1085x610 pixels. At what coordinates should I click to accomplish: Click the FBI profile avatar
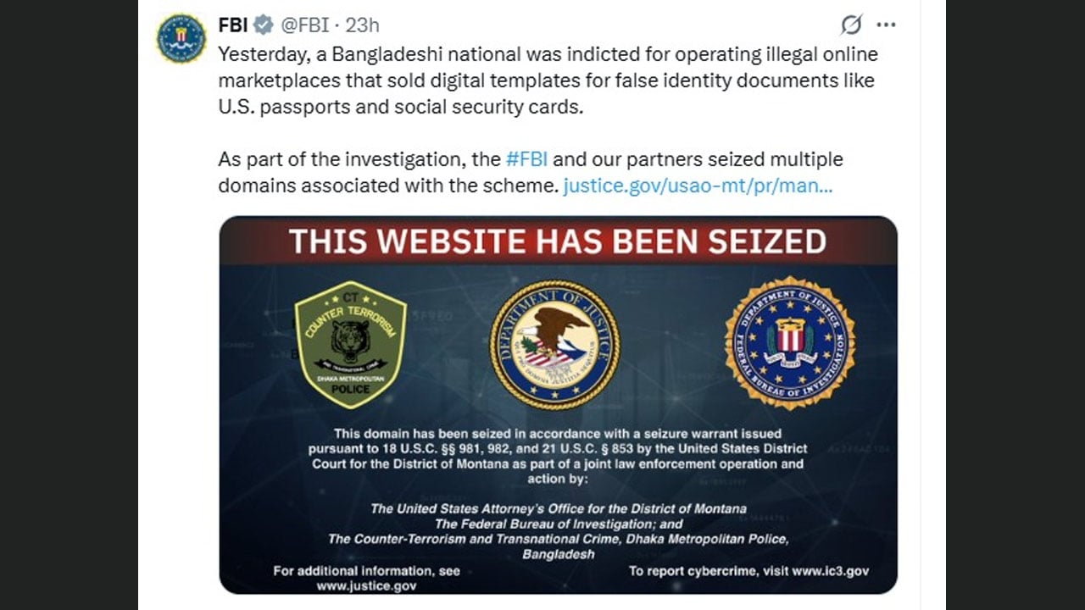181,38
